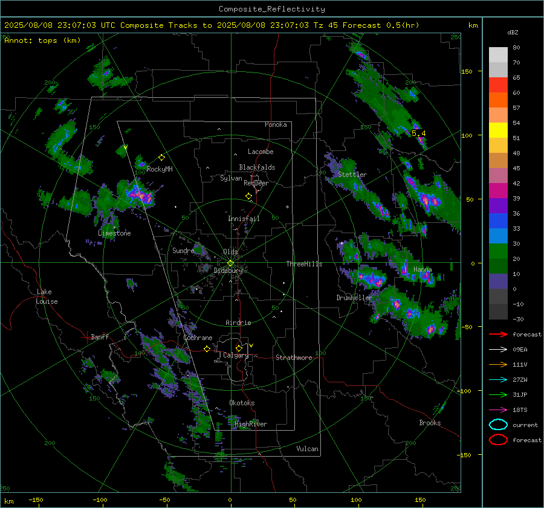Click the Cochrane town label
This screenshot has height=508, width=544.
click(198, 338)
